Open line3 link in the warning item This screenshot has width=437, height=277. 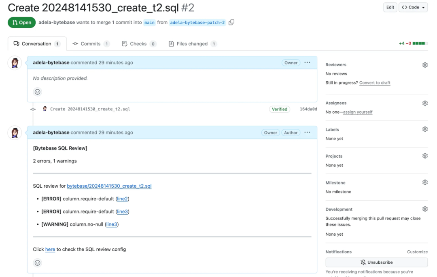tap(112, 224)
